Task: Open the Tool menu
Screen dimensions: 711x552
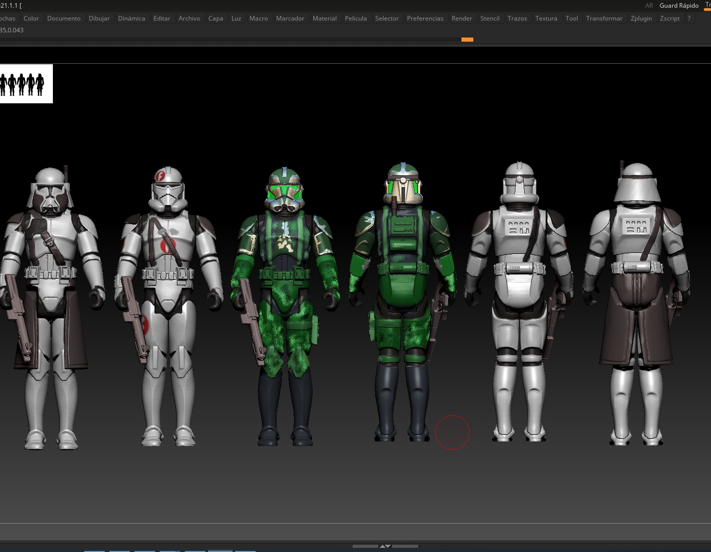Action: [571, 18]
